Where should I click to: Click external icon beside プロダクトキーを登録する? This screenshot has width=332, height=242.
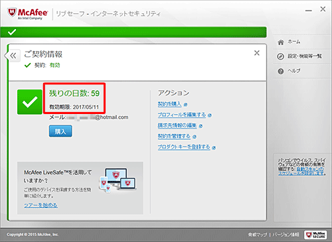click(x=214, y=148)
